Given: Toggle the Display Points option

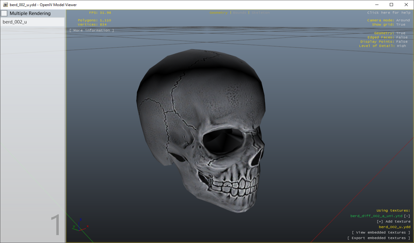Looking at the screenshot, I should point(402,42).
